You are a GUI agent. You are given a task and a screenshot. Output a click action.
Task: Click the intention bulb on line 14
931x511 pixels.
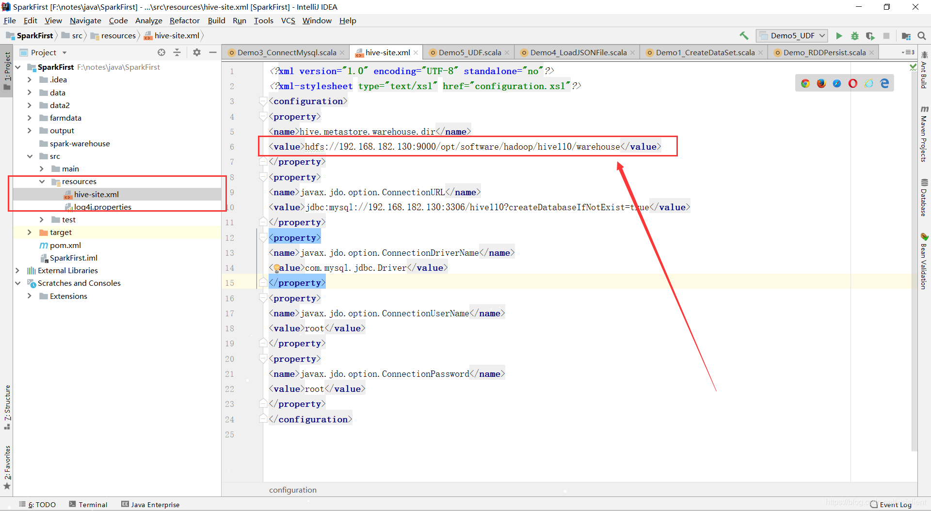click(276, 268)
